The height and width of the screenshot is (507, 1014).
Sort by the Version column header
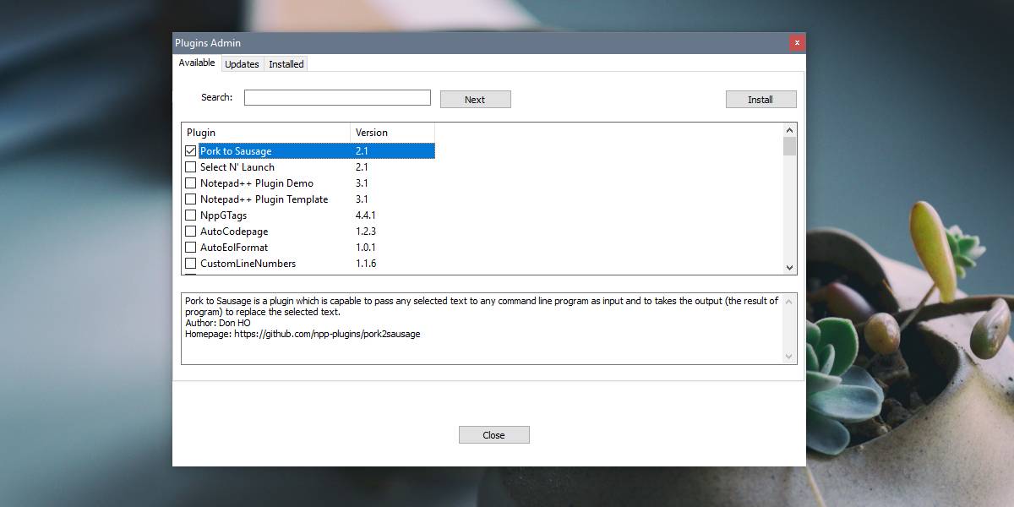(393, 133)
